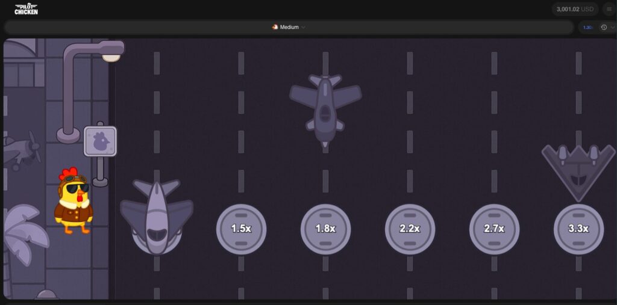
Task: Click the 1.30x last multiplier badge
Action: point(587,27)
